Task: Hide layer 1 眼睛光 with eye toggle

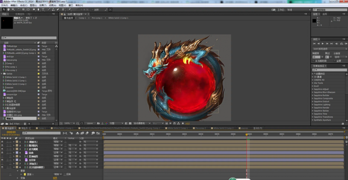Action: click(x=2, y=142)
